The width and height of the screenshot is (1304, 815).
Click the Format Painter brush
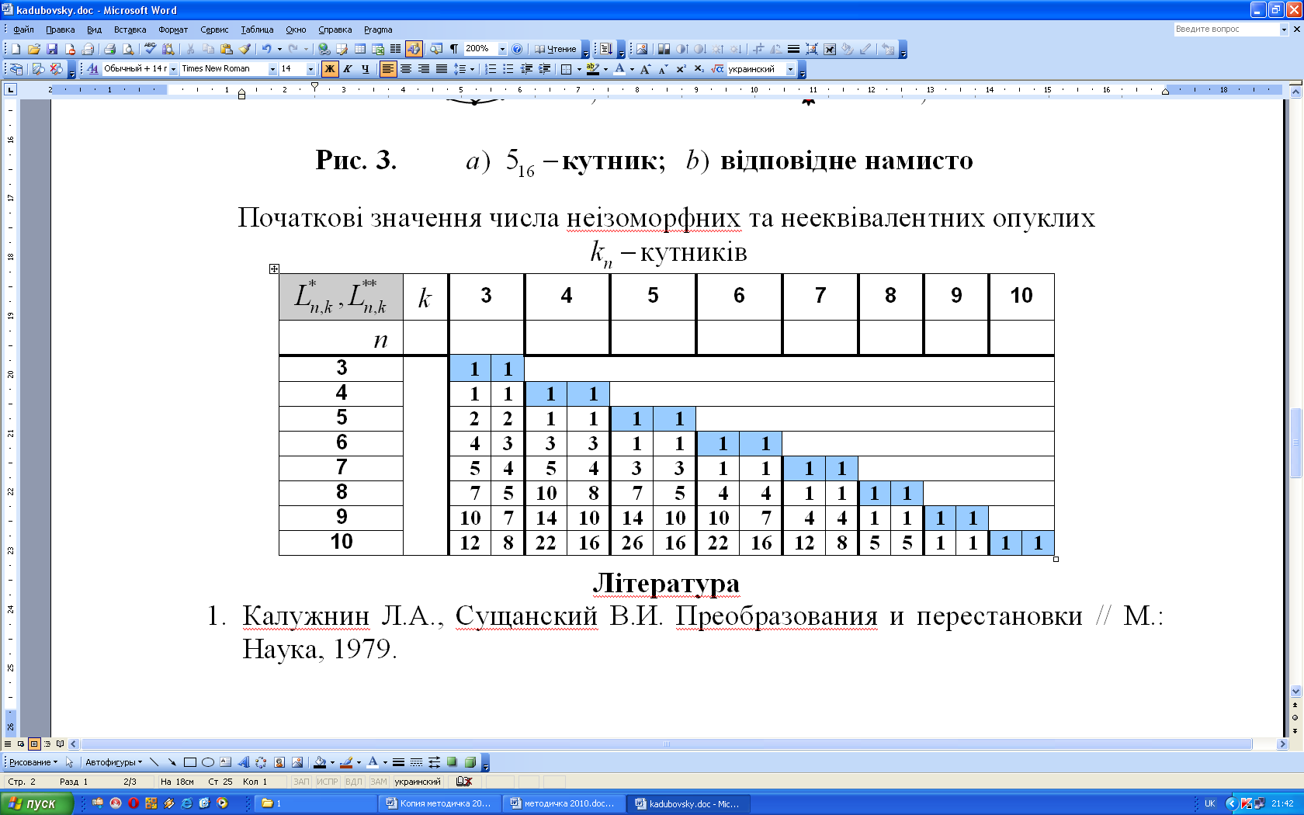coord(244,49)
